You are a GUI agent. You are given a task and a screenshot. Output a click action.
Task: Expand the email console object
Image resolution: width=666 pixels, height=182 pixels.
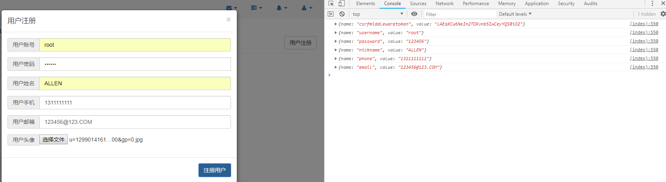pos(336,67)
